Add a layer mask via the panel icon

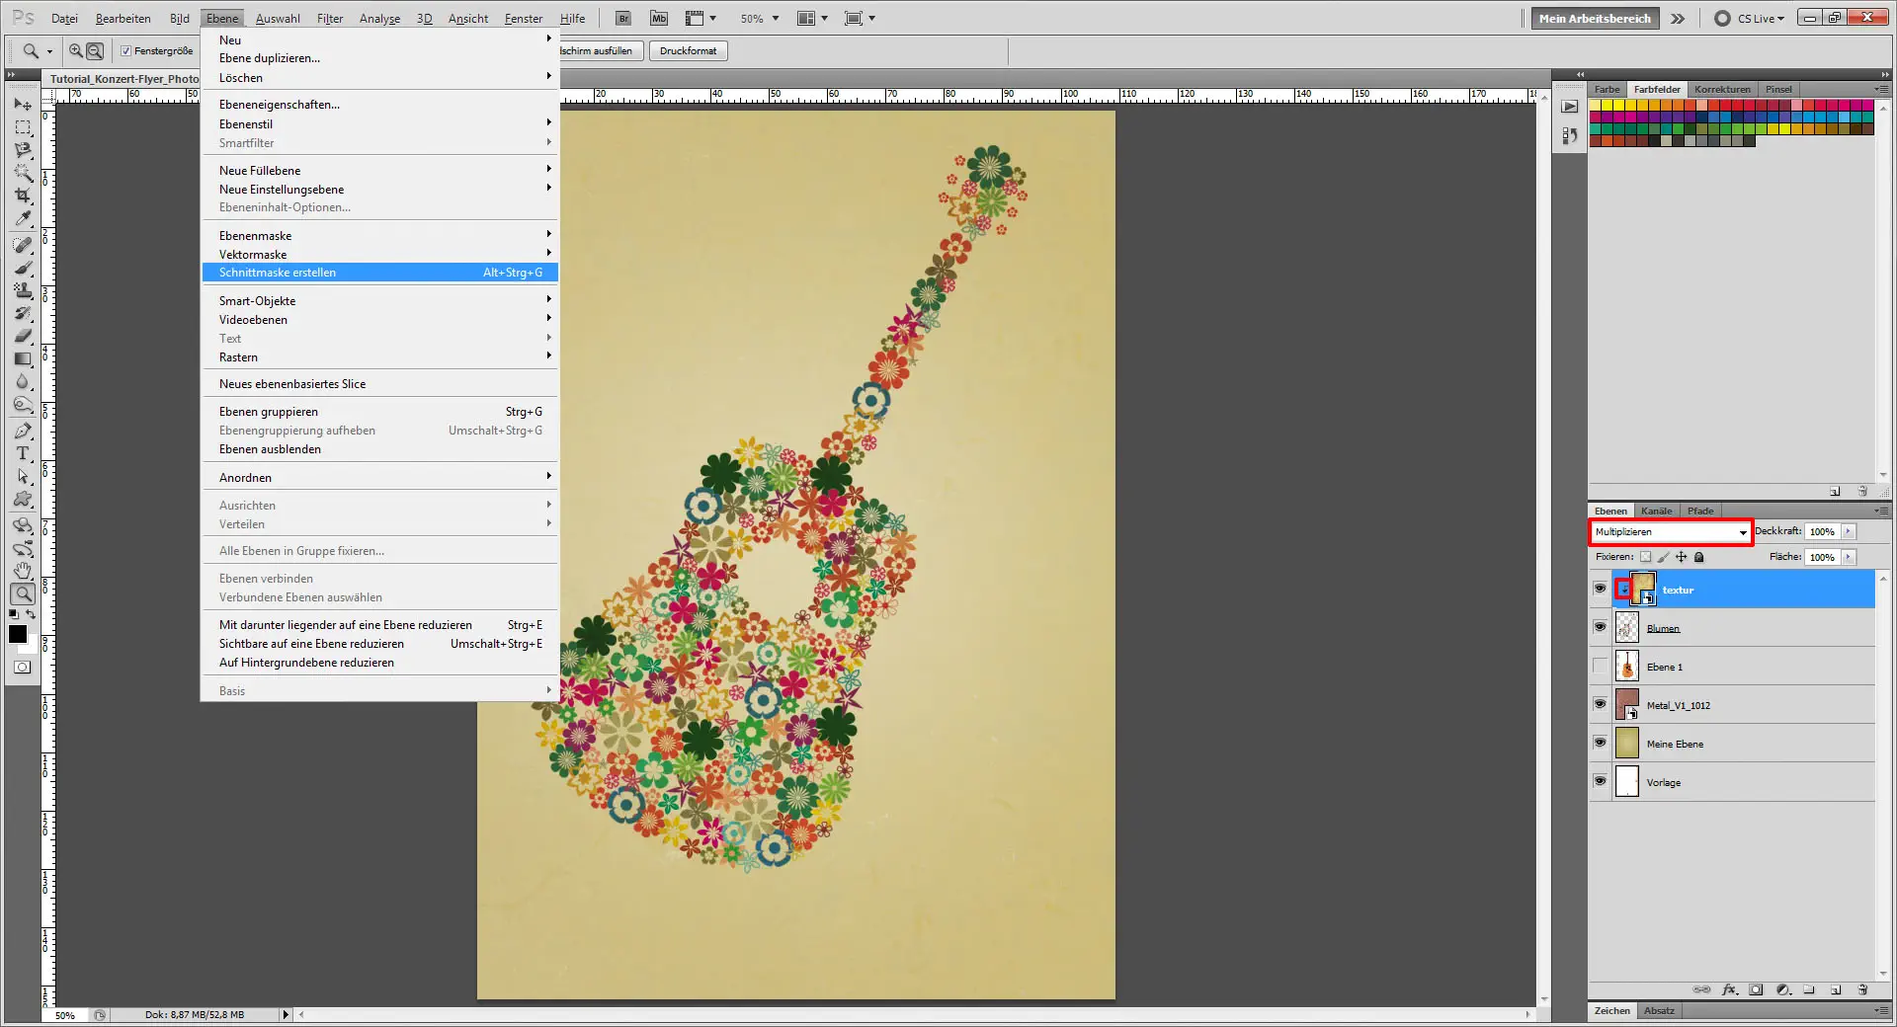(x=1756, y=989)
